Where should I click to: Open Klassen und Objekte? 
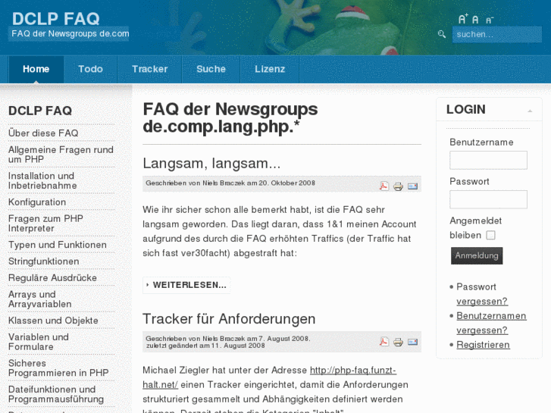click(53, 321)
